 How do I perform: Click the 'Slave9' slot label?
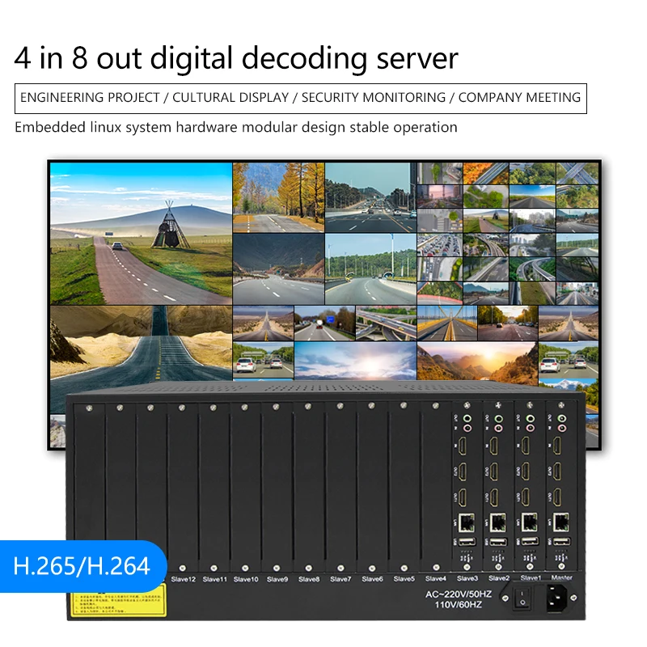[x=277, y=579]
